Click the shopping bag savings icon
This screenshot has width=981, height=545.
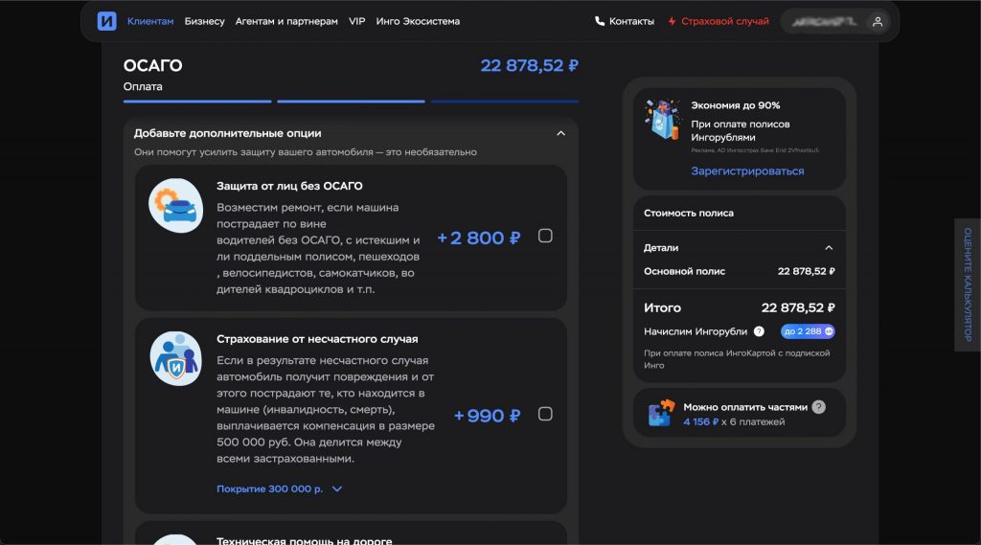tap(662, 122)
